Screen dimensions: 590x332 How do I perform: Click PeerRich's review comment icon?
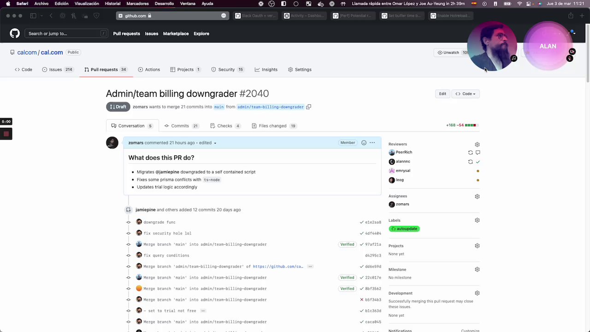pyautogui.click(x=478, y=152)
